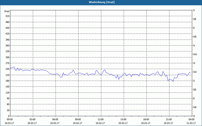The width and height of the screenshot is (202, 126).
Task: Select the W compass direction label
Action: click(194, 63)
